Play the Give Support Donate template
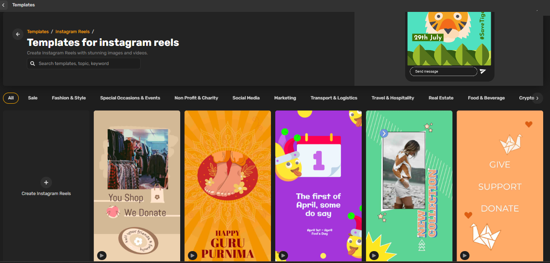 [464, 255]
